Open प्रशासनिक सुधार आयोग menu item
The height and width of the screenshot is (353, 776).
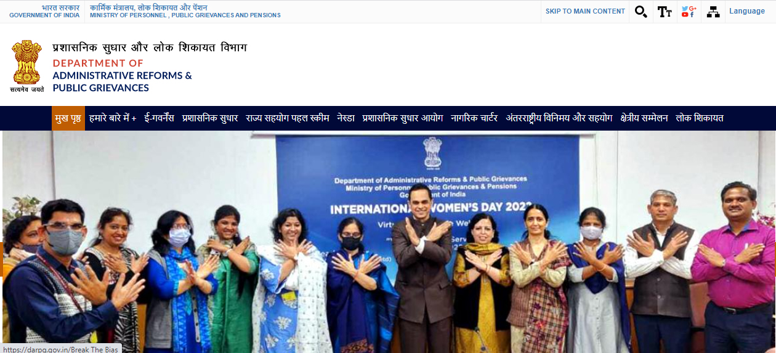(403, 118)
